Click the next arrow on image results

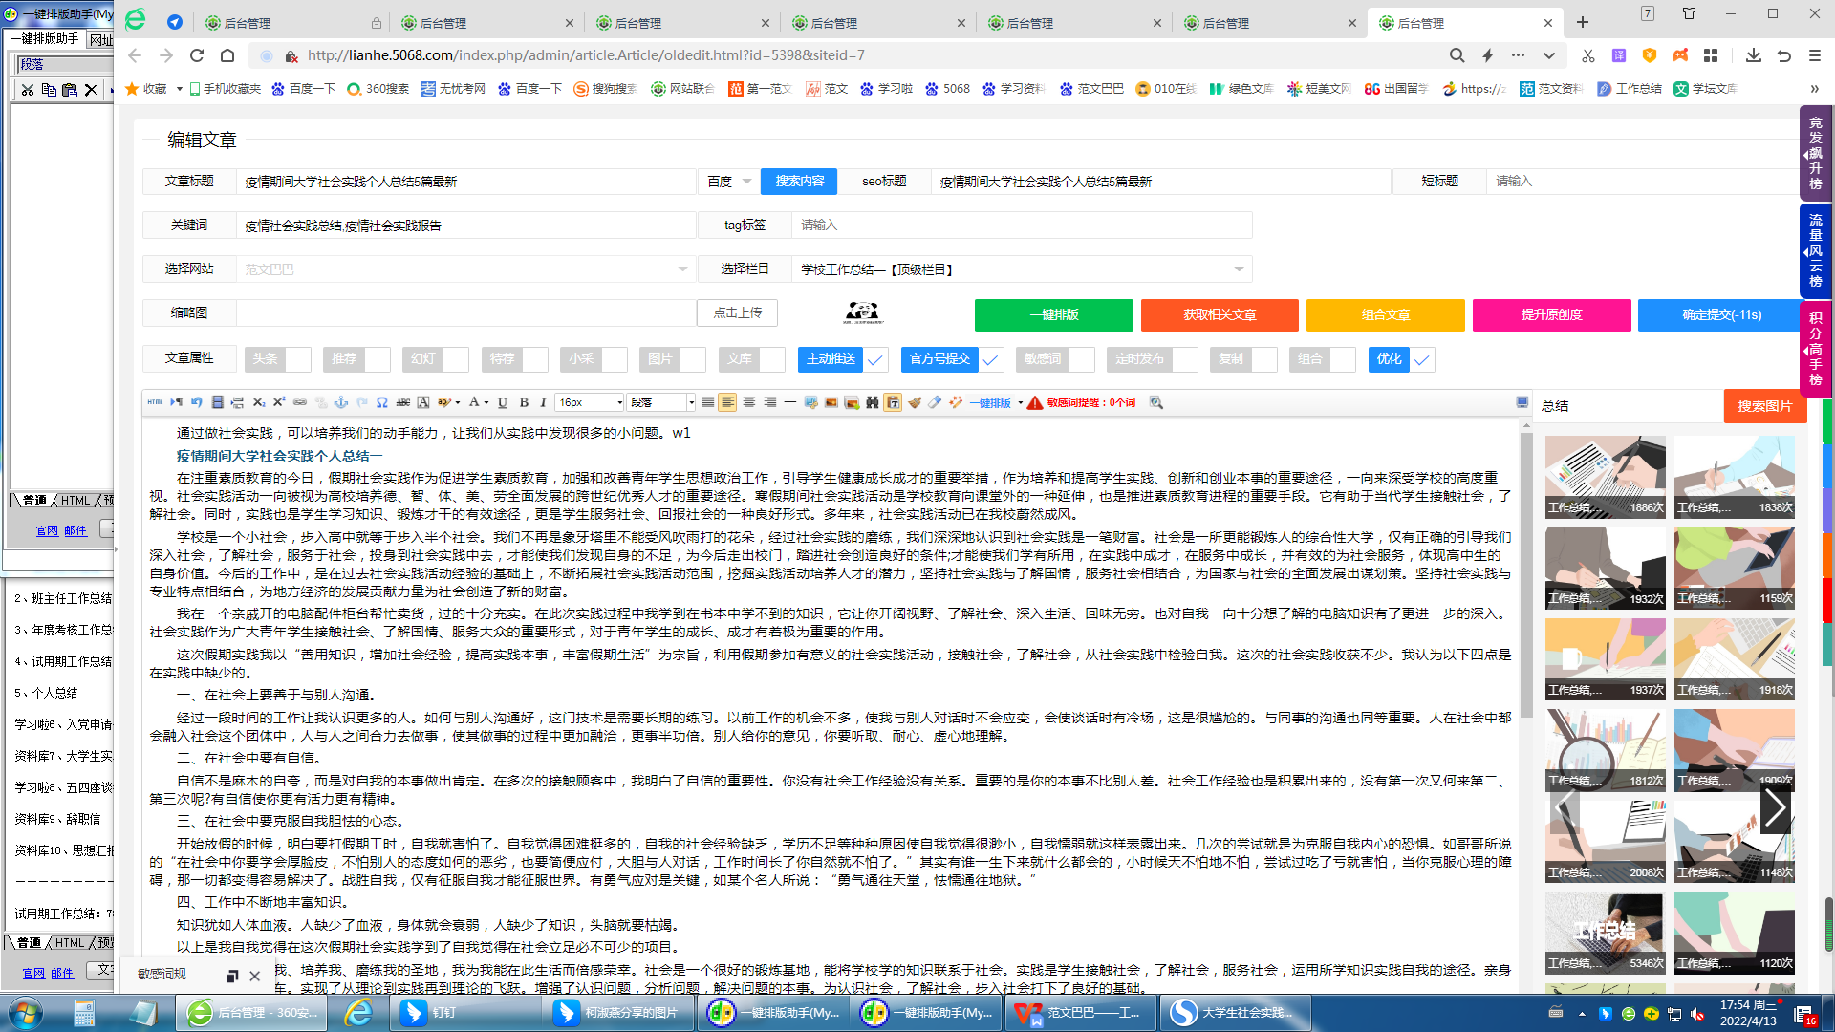1775,808
